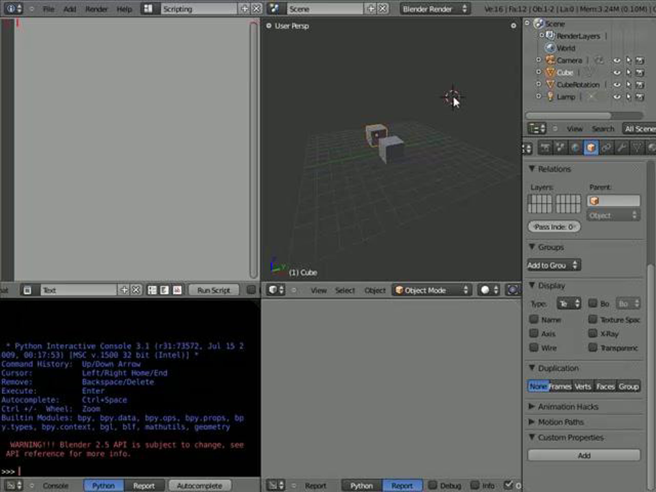Hide CubeRotation using its eye icon
Screen dimensions: 656x492
point(617,85)
